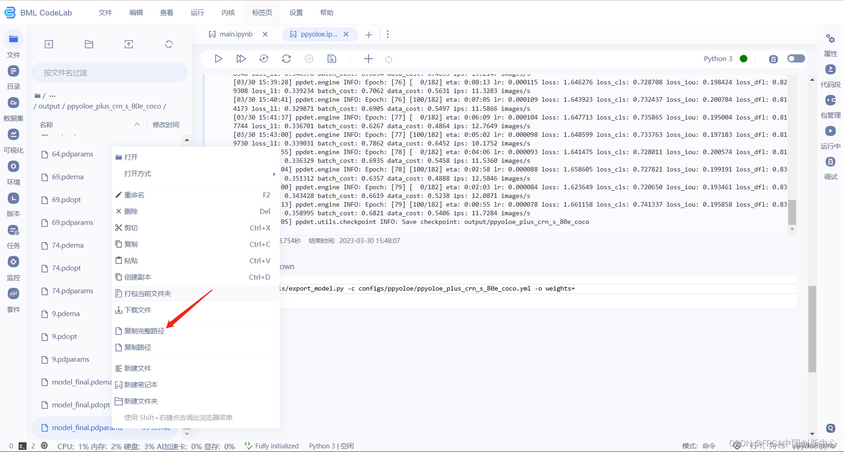This screenshot has width=844, height=452.
Task: Choose 重命名 in context menu
Action: [195, 195]
